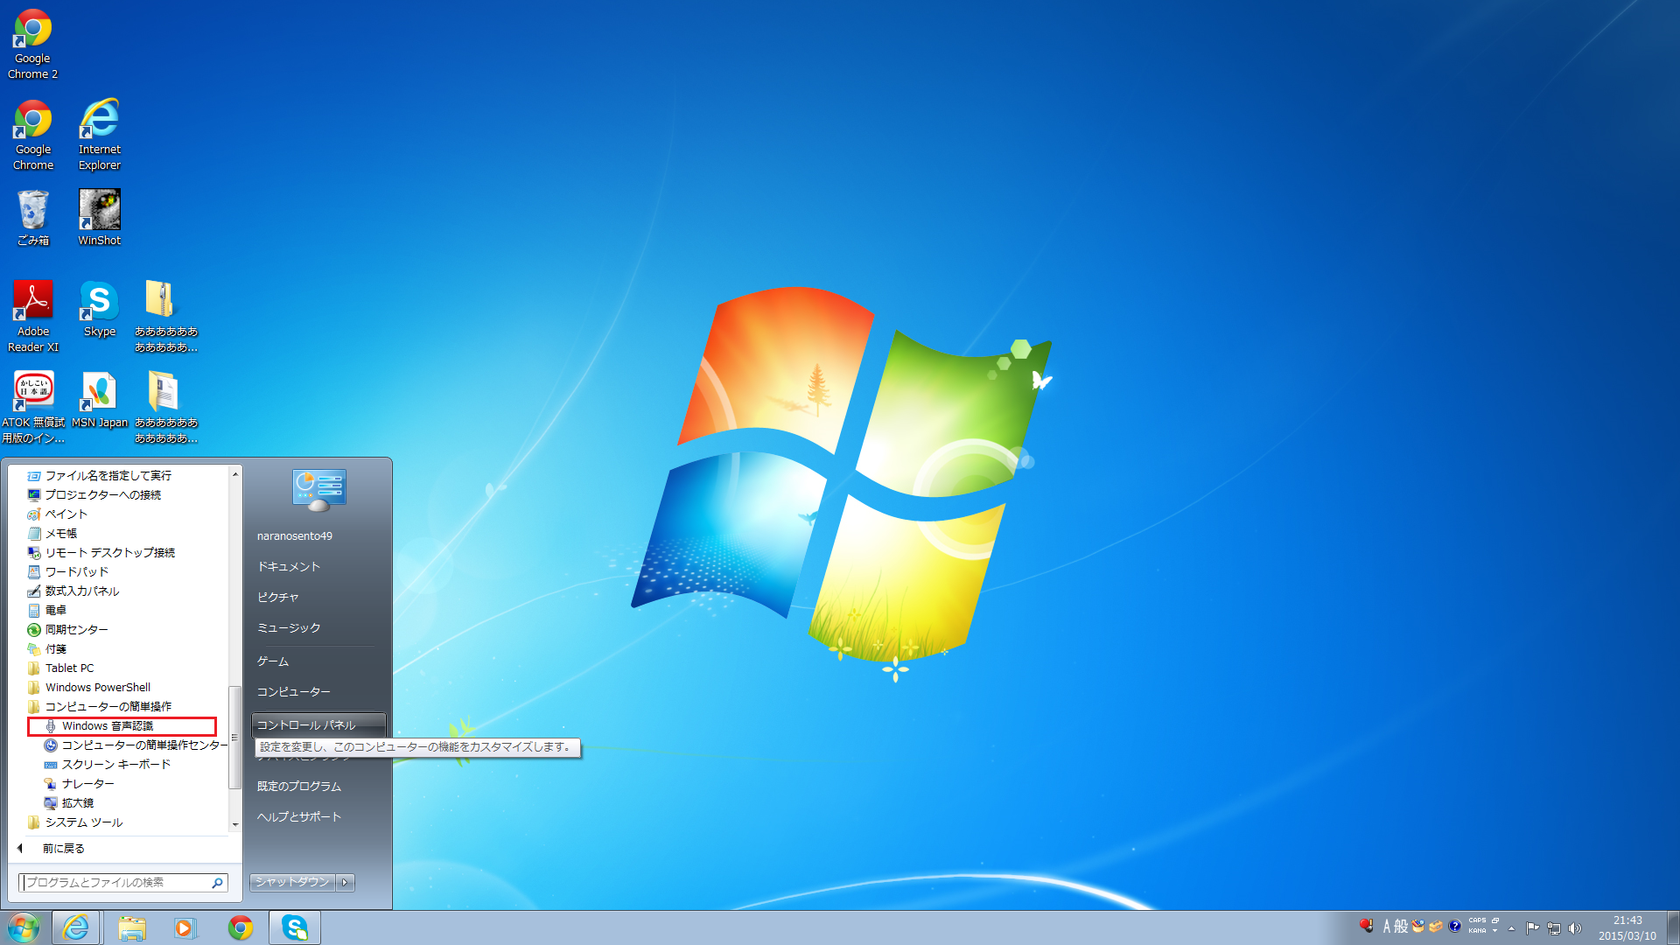This screenshot has width=1680, height=945.
Task: Expand the Tablet PC folder
Action: pos(61,668)
